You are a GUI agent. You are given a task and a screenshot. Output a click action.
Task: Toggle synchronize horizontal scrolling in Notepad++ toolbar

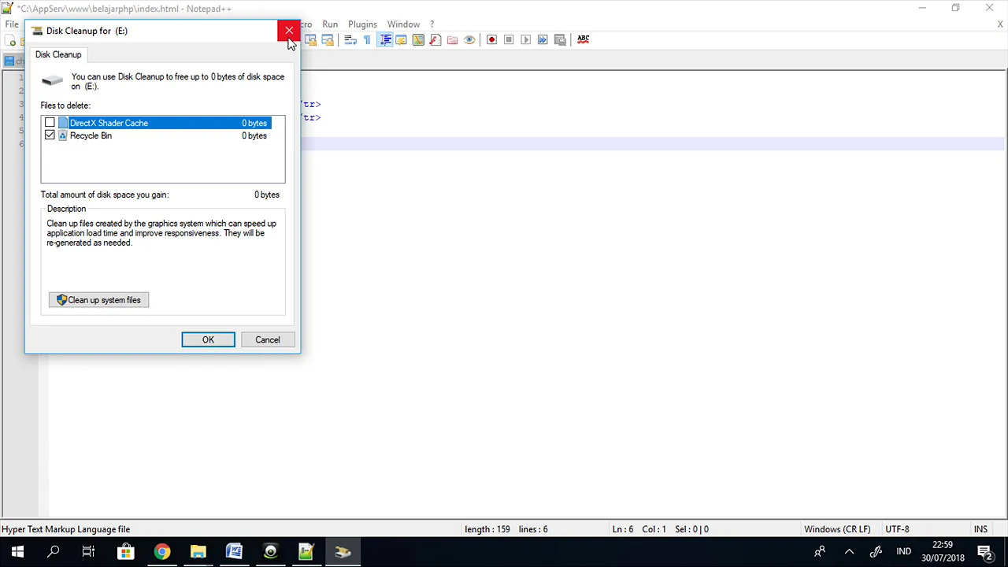[x=328, y=39]
